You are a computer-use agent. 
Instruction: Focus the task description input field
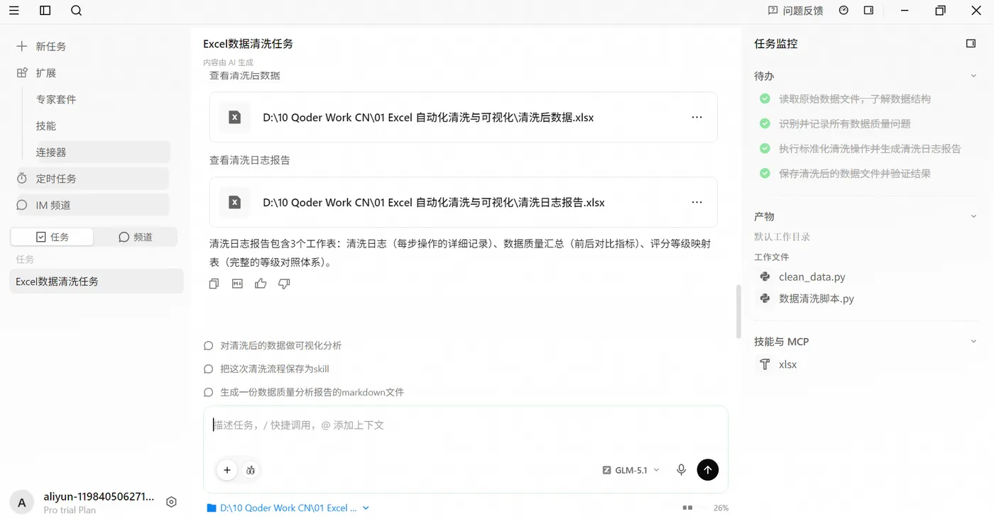coord(466,425)
